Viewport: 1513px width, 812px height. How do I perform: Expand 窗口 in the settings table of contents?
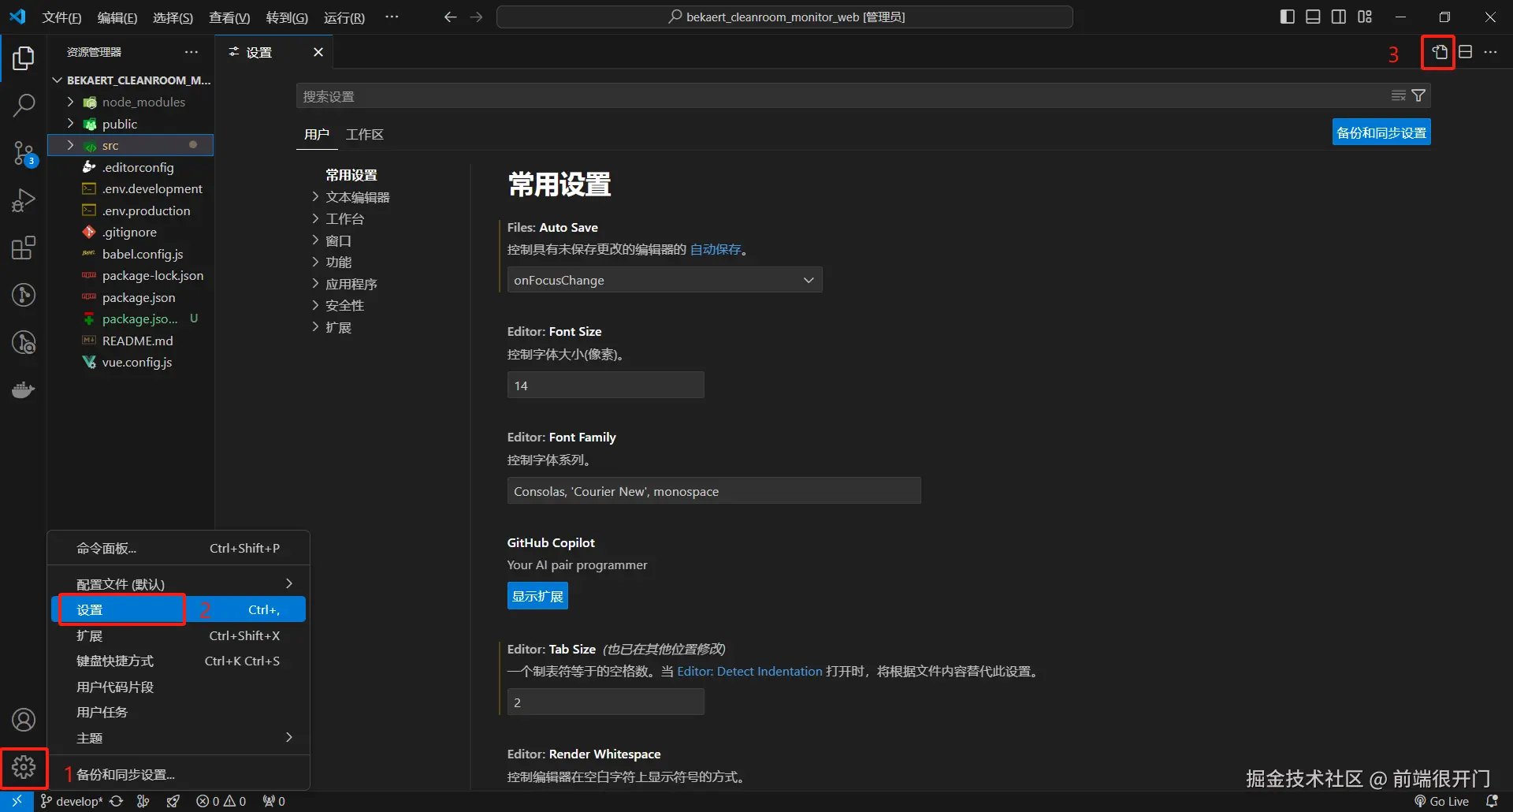(315, 240)
